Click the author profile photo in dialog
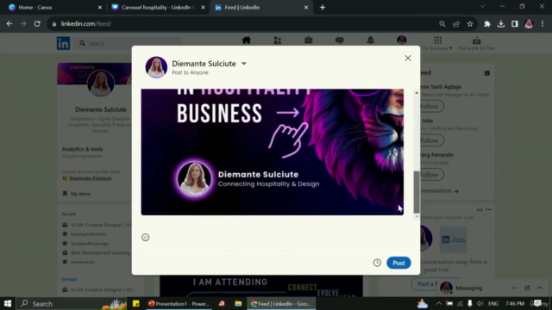Viewport: 552px width, 310px height. 156,67
